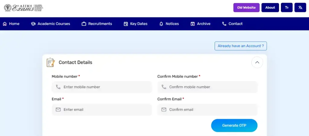Viewport: 309px width, 136px height.
Task: Click the envelope icon in Email field
Action: click(58, 110)
